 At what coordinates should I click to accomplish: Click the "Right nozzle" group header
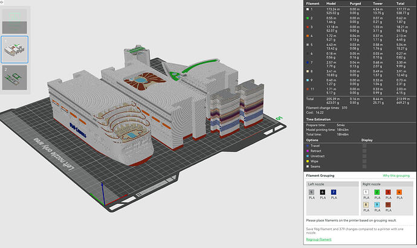click(387, 184)
